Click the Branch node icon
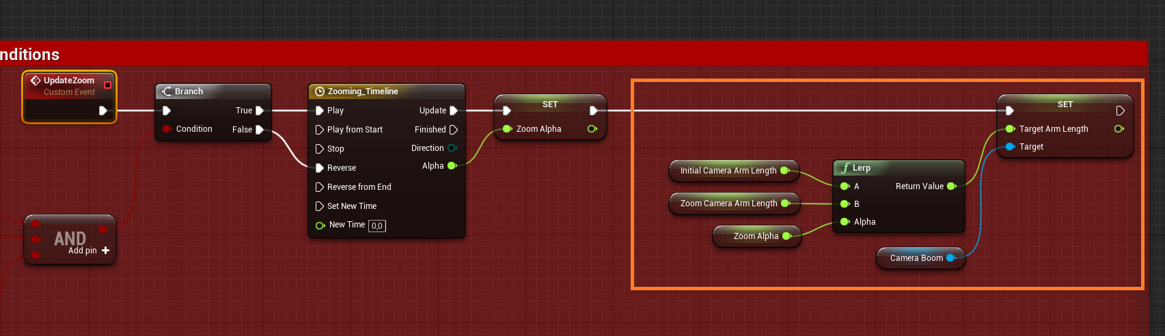 (x=167, y=92)
